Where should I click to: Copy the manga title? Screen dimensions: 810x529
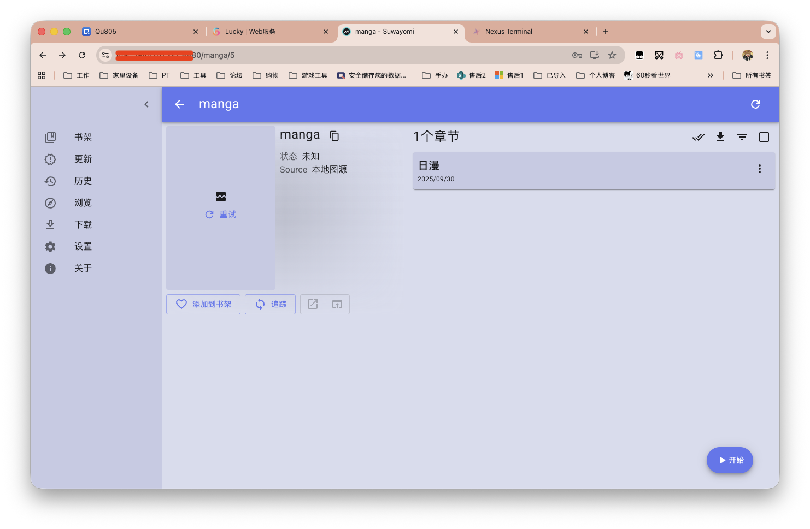point(334,135)
